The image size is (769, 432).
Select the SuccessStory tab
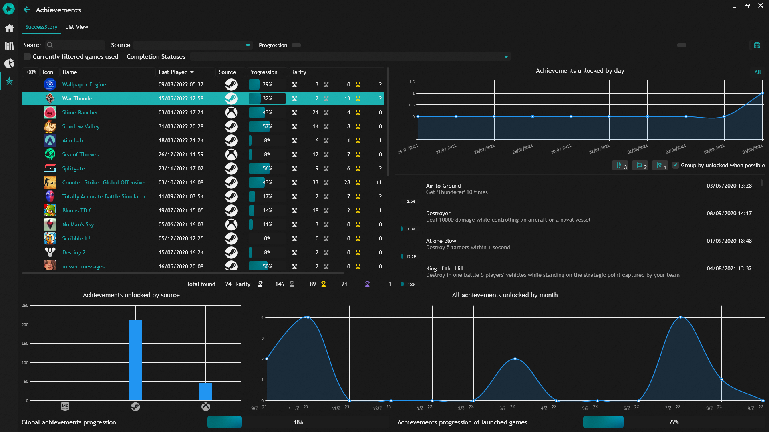(x=41, y=27)
